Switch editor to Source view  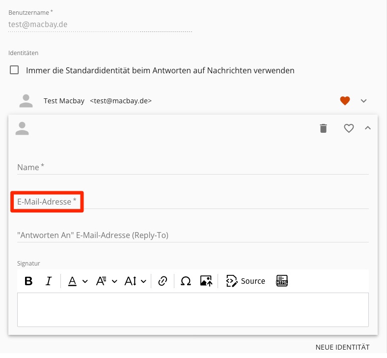tap(246, 281)
